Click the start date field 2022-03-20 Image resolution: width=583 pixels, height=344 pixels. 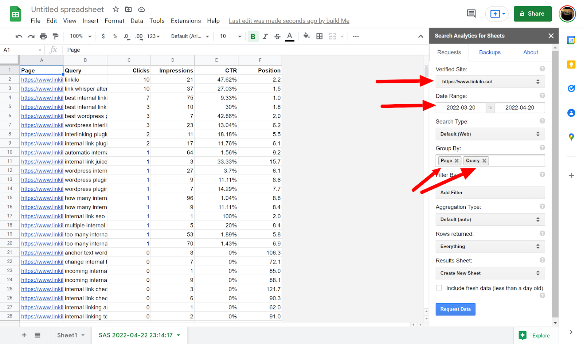461,108
